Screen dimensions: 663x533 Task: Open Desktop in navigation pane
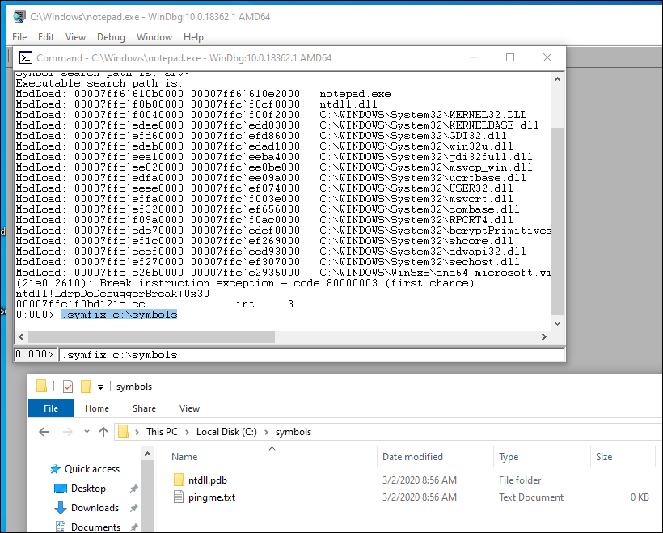click(88, 489)
